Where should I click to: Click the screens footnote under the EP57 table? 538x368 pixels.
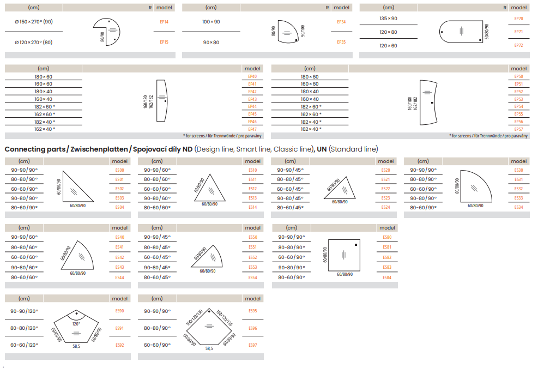pyautogui.click(x=488, y=136)
